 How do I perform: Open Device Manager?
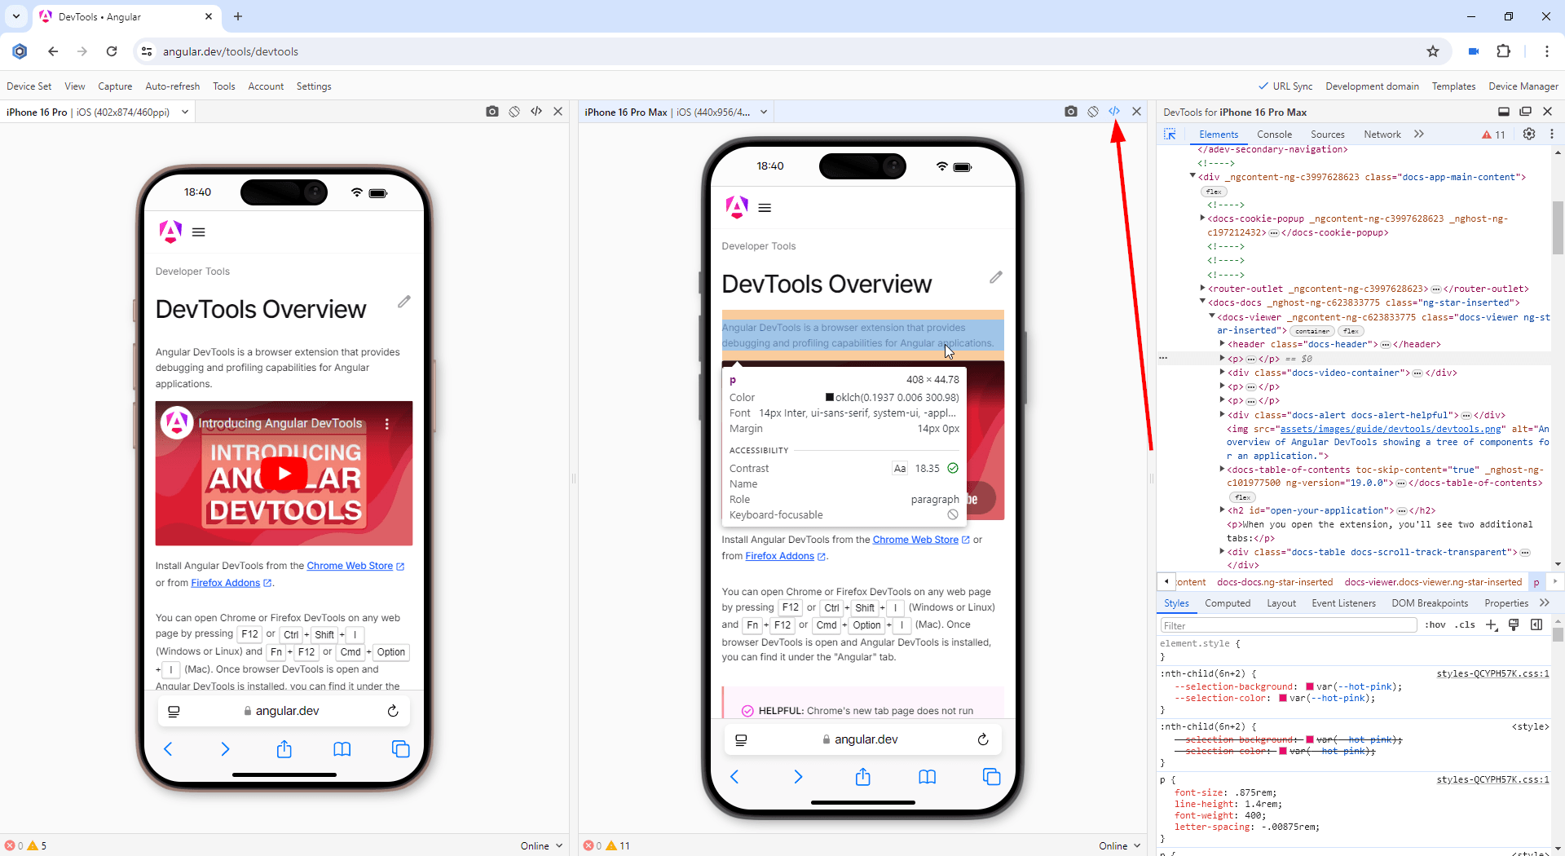(1523, 86)
